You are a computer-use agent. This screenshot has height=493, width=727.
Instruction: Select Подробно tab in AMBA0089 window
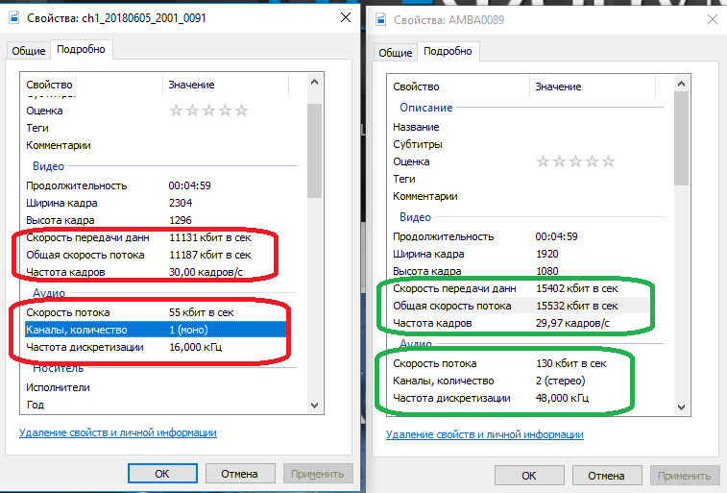point(447,52)
